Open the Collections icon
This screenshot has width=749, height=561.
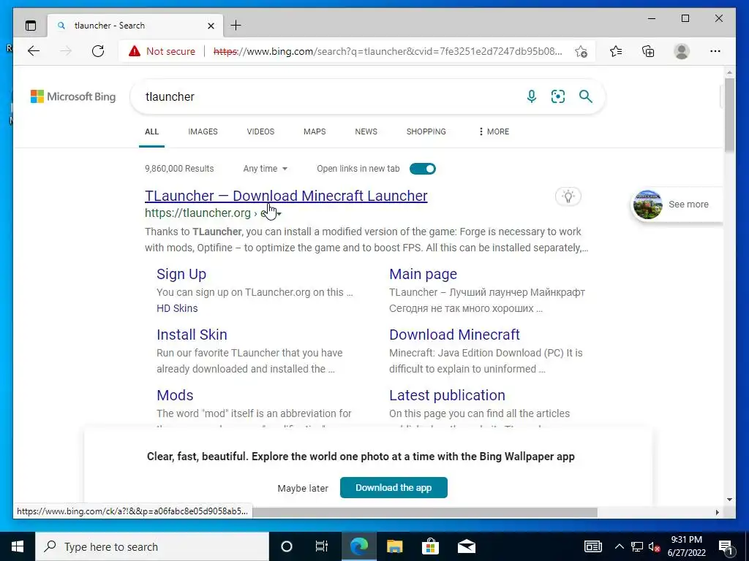[648, 51]
